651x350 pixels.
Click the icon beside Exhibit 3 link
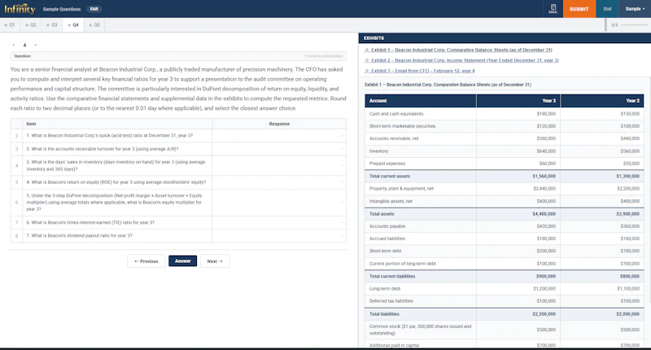pyautogui.click(x=367, y=71)
